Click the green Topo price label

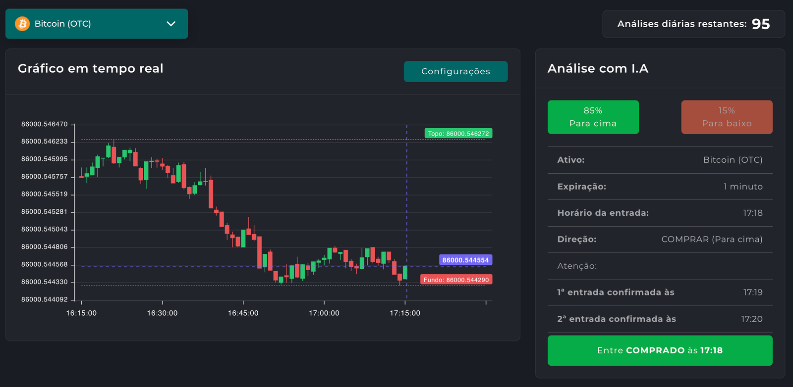point(458,134)
